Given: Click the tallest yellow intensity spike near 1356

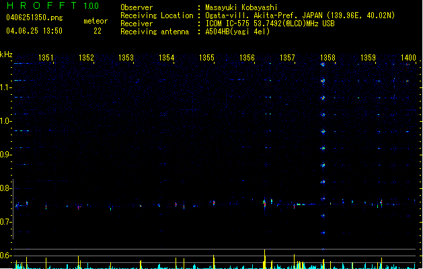Looking at the screenshot, I should tap(265, 259).
